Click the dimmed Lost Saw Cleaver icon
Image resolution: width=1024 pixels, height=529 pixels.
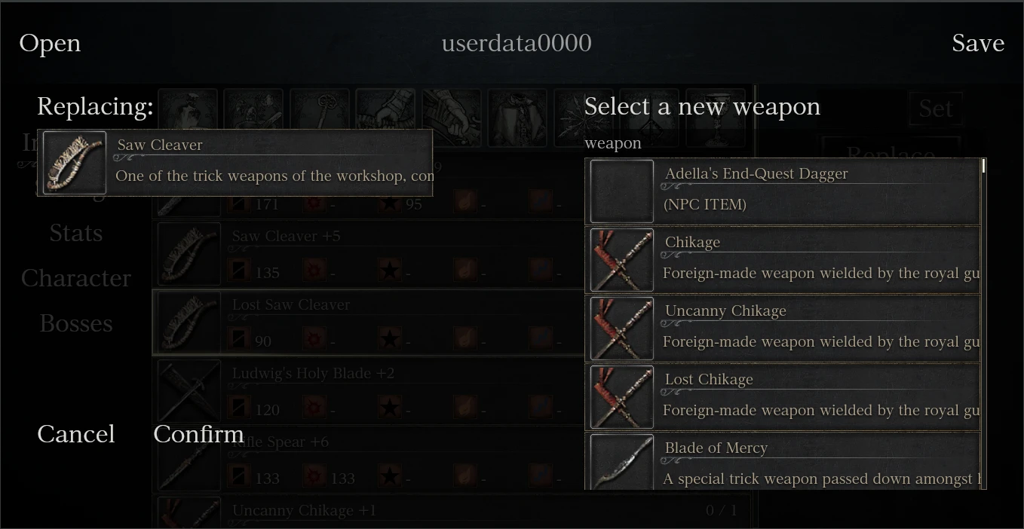pos(189,323)
